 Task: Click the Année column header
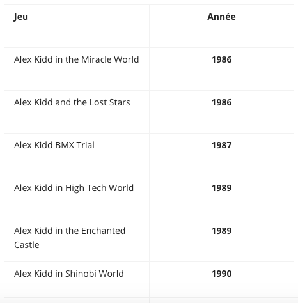click(221, 17)
